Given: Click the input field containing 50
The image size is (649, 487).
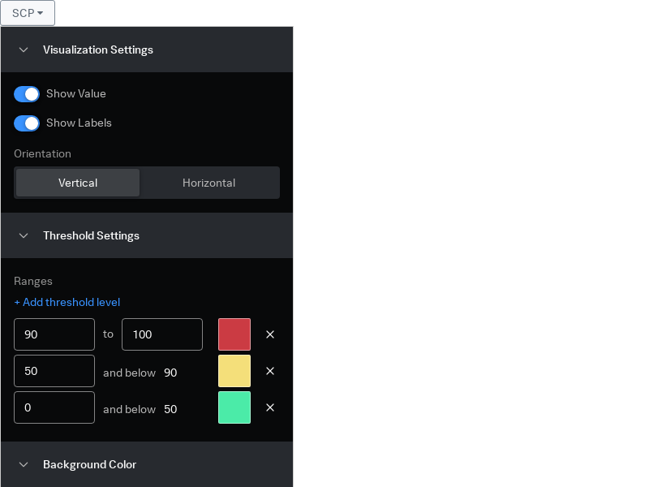Looking at the screenshot, I should pos(54,371).
